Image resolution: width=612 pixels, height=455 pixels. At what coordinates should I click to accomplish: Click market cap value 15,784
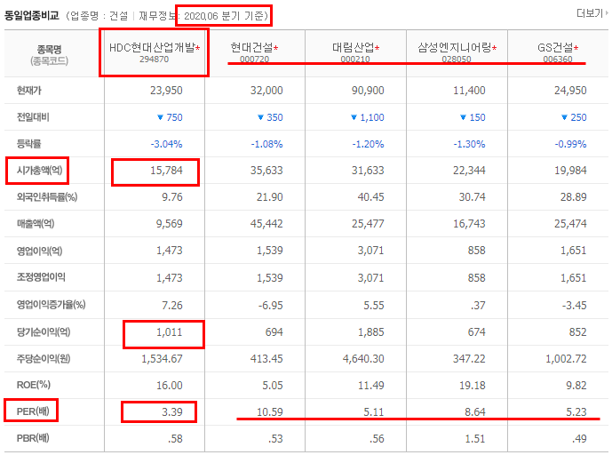[x=166, y=171]
